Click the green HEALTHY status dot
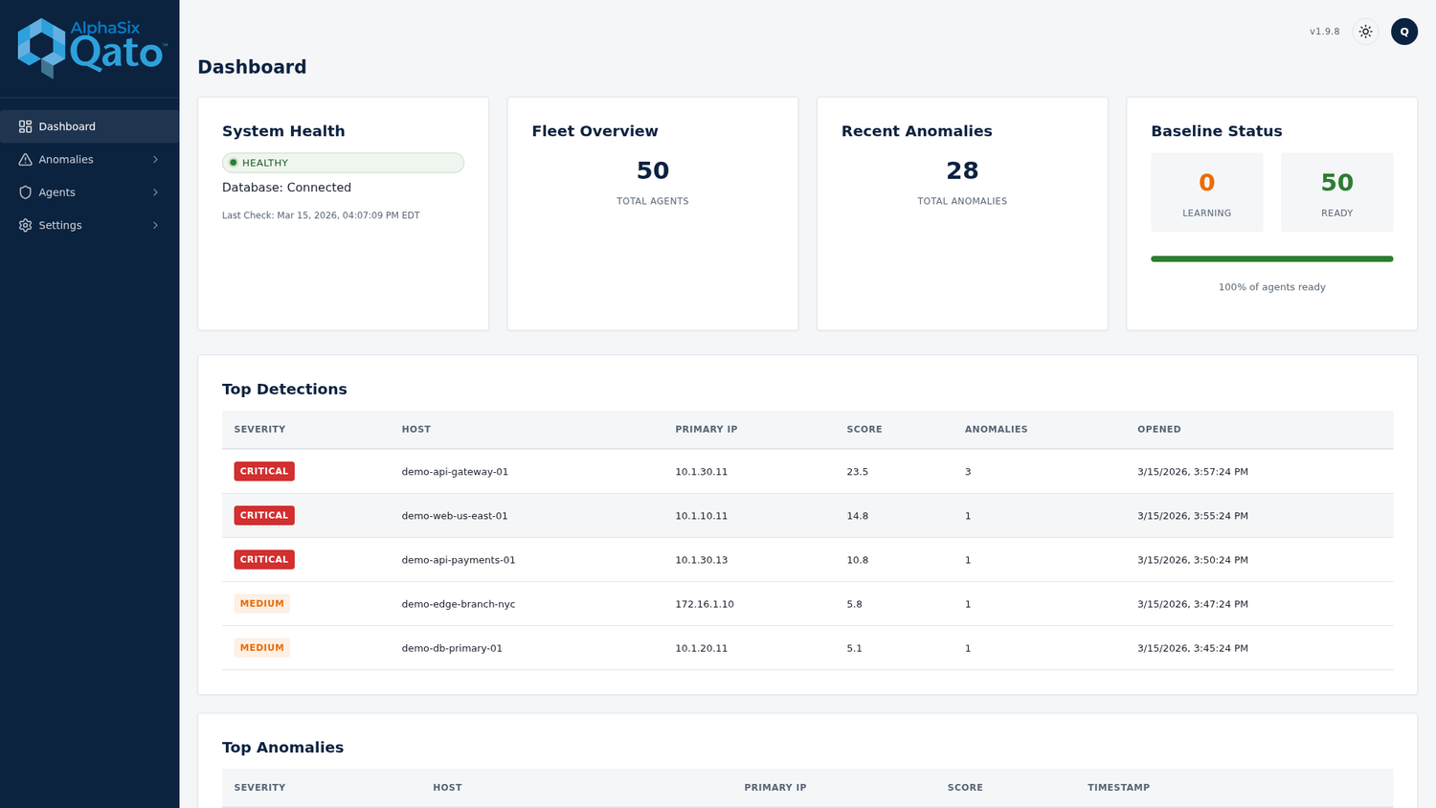The width and height of the screenshot is (1436, 808). point(233,163)
